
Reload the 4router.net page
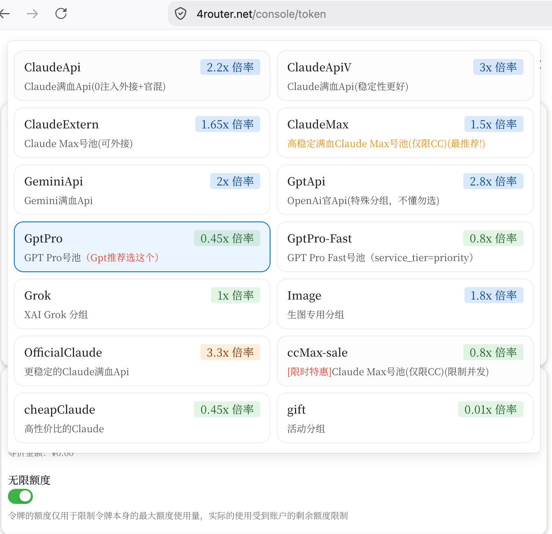click(61, 14)
